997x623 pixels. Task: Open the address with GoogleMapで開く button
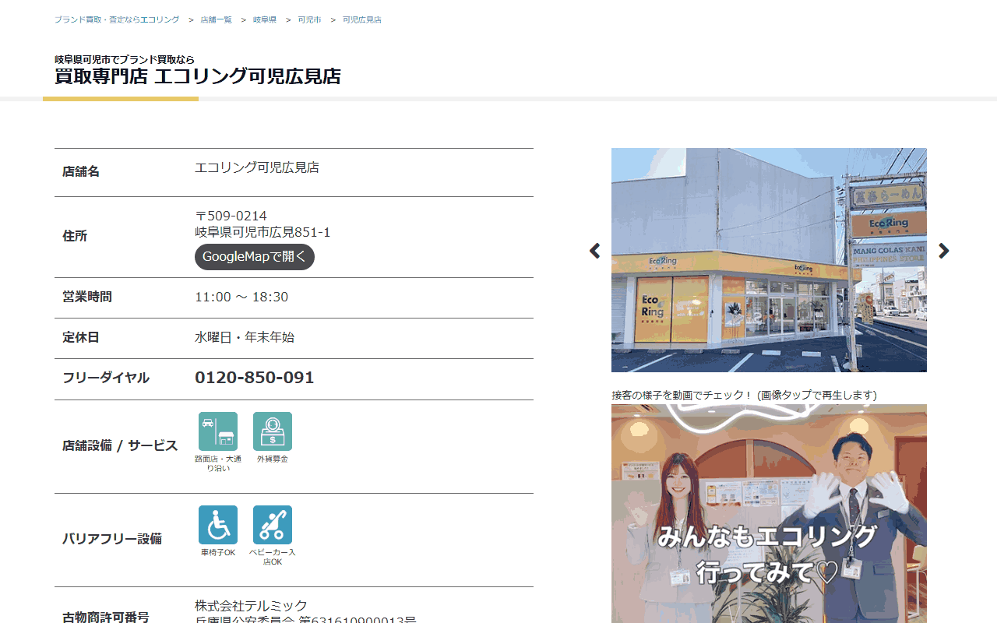coord(255,257)
